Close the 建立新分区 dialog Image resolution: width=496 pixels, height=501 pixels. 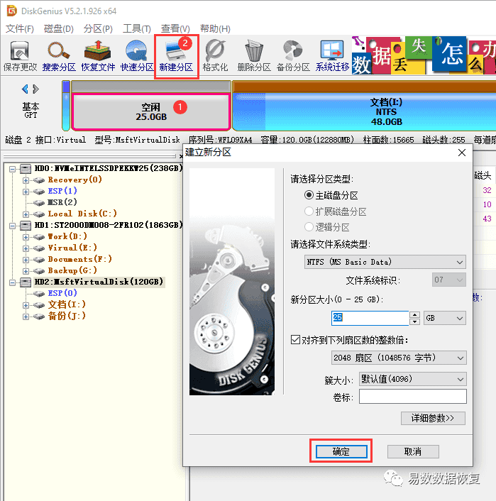pyautogui.click(x=462, y=153)
